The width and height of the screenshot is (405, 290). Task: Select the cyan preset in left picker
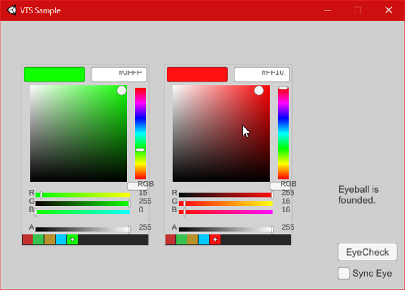(61, 240)
